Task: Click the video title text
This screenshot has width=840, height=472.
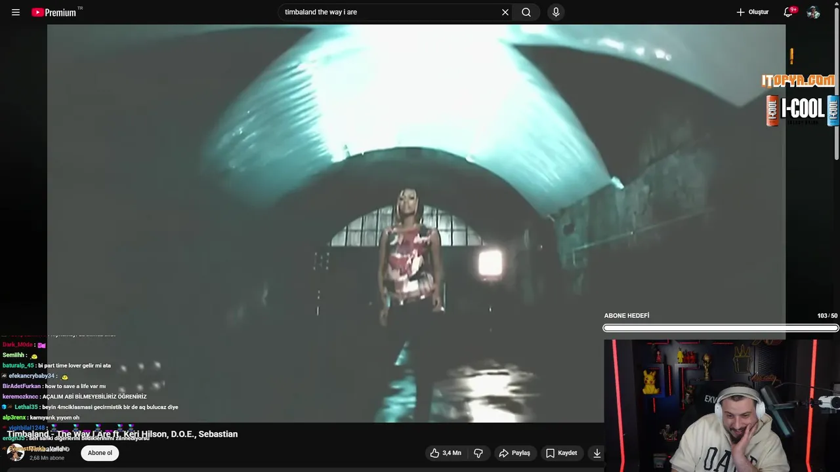Action: point(123,434)
